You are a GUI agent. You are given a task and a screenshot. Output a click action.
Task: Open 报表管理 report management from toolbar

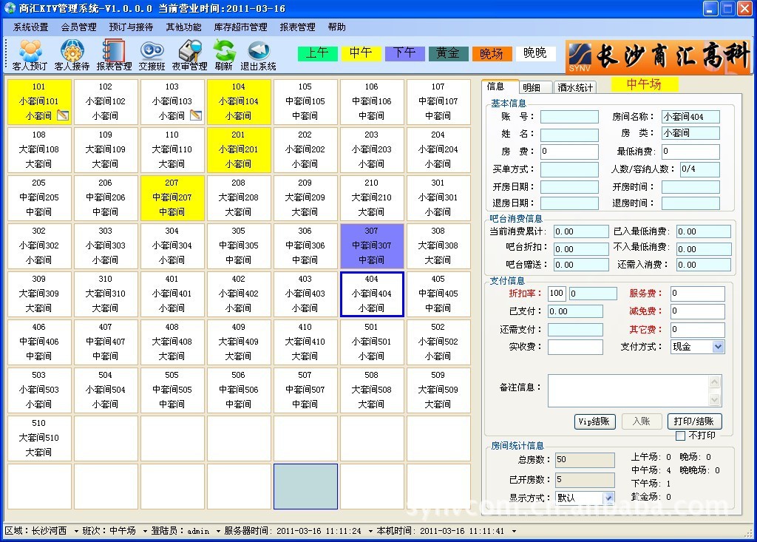coord(114,55)
